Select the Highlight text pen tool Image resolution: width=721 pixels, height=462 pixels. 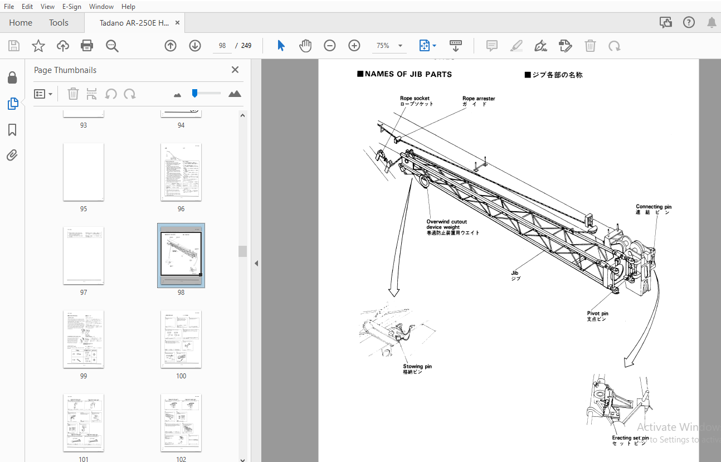click(517, 46)
